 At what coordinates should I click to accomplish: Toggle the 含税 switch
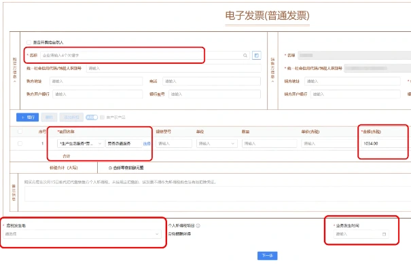point(92,117)
